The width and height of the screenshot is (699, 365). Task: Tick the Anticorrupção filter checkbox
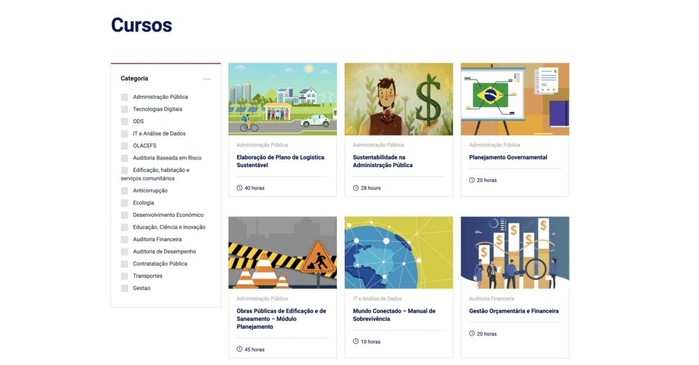click(124, 191)
